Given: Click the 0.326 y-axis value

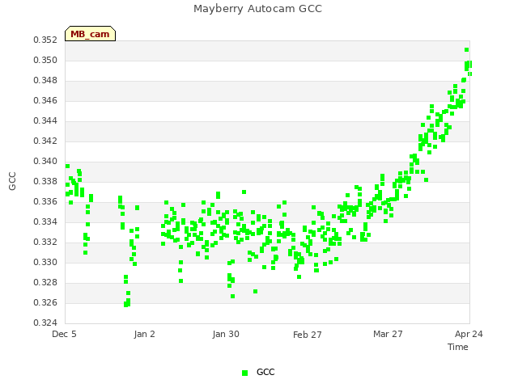Looking at the screenshot, I should click(45, 302).
